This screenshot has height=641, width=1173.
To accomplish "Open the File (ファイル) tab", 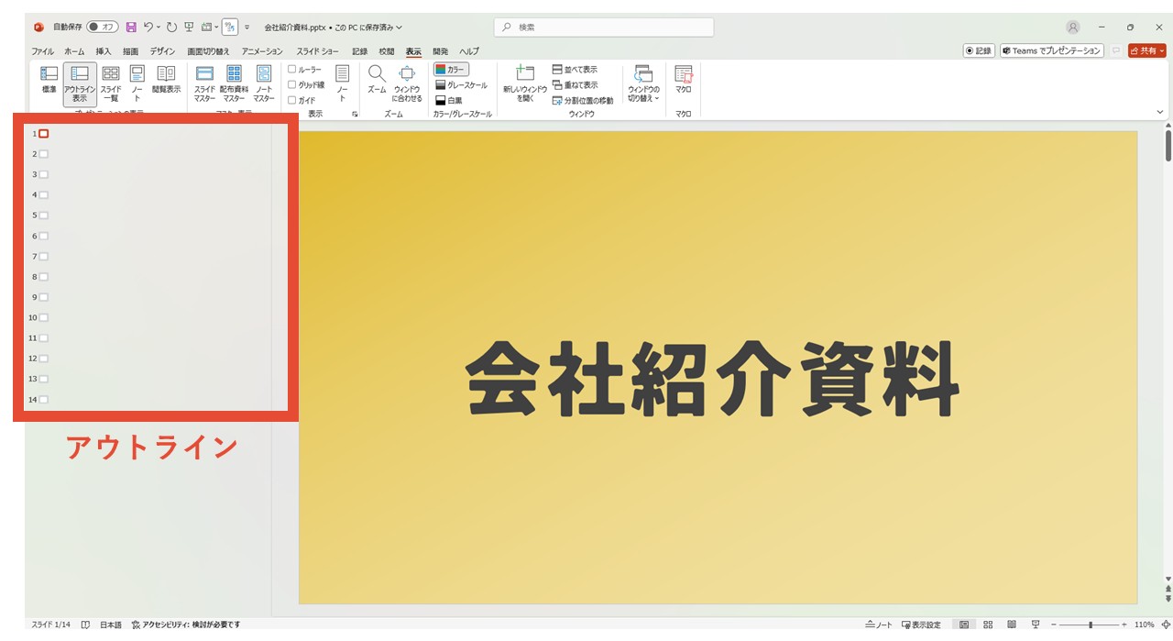I will click(42, 51).
